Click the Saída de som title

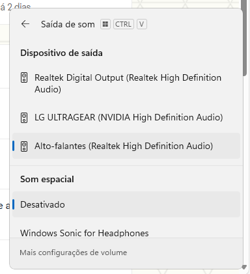coord(68,24)
